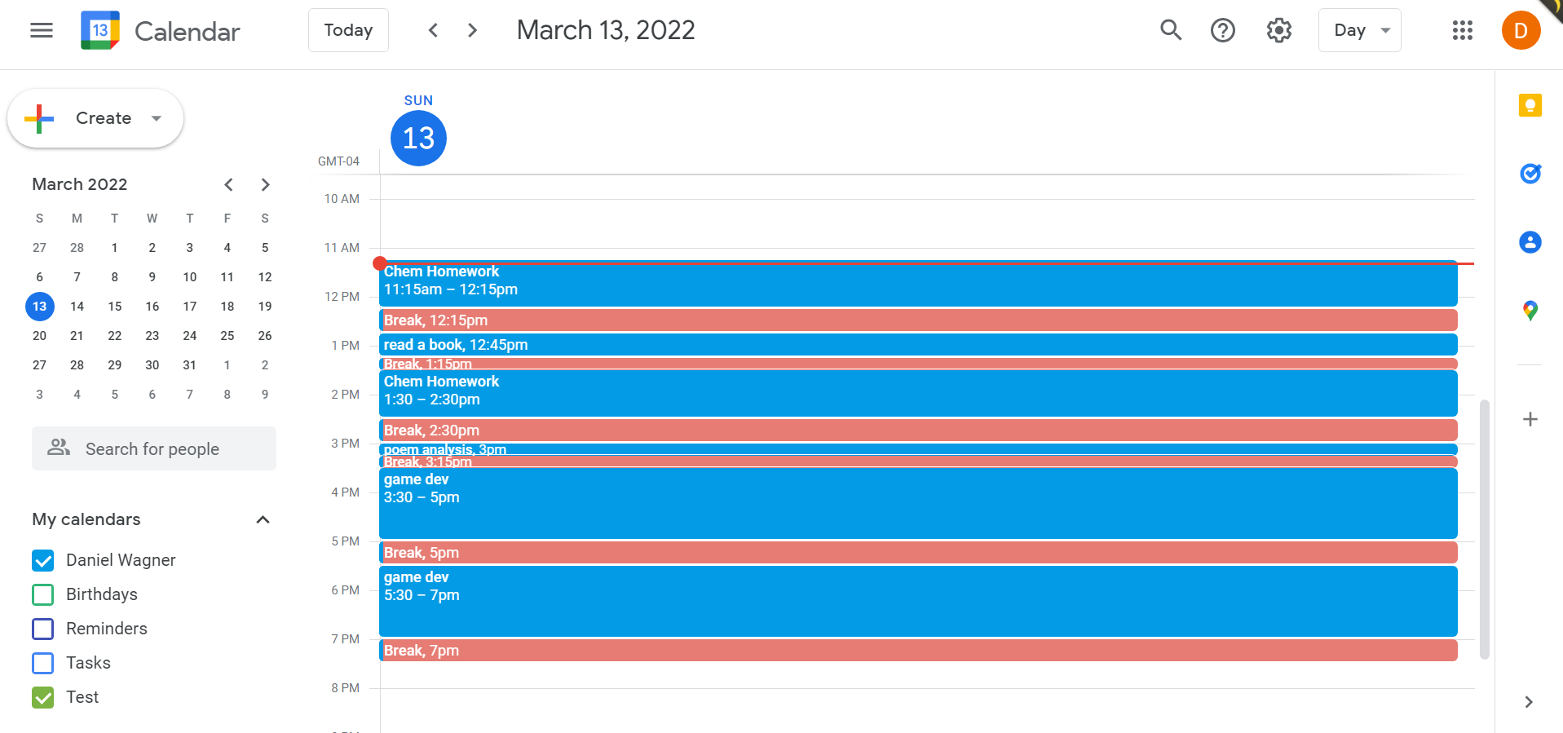This screenshot has width=1563, height=733.
Task: Open Contacts side panel icon
Action: pos(1530,242)
